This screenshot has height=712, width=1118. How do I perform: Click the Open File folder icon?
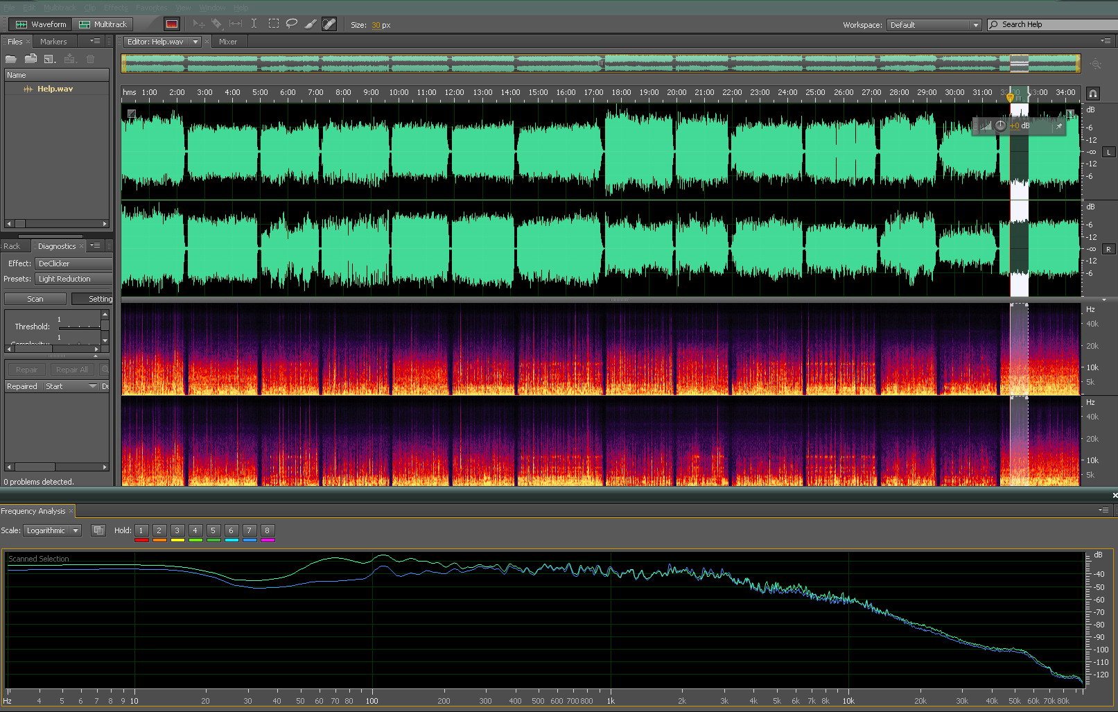11,59
